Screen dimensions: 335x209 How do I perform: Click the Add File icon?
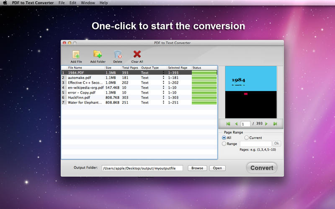[76, 54]
